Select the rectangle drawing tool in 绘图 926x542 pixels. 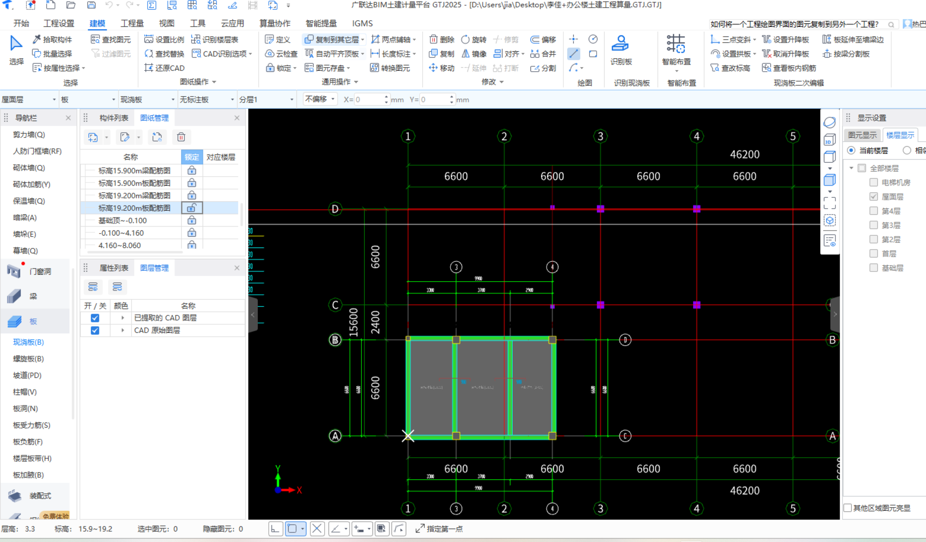(593, 54)
